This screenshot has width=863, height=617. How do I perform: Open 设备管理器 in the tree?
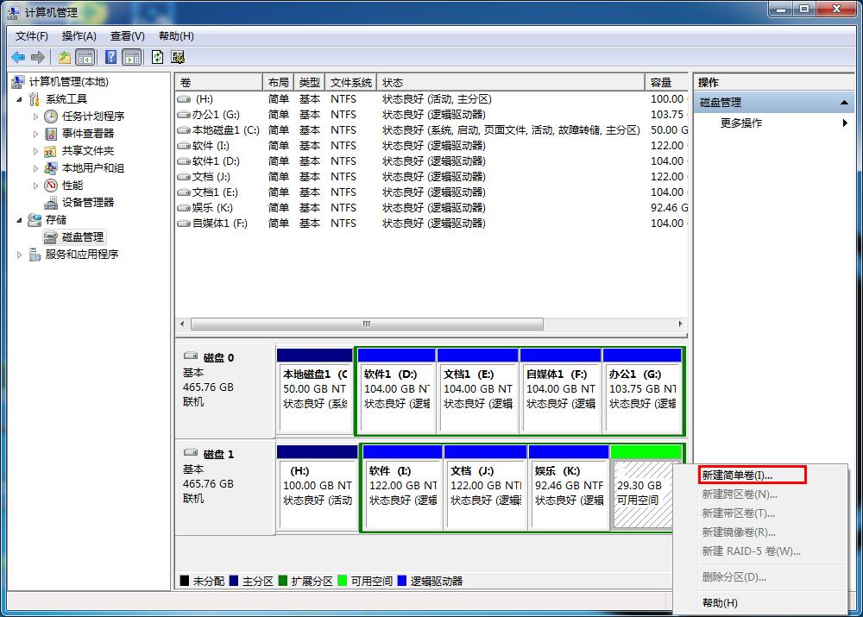(87, 202)
